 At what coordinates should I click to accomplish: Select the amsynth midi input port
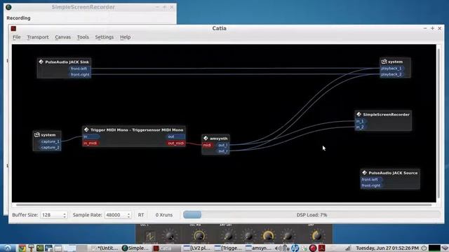click(207, 145)
